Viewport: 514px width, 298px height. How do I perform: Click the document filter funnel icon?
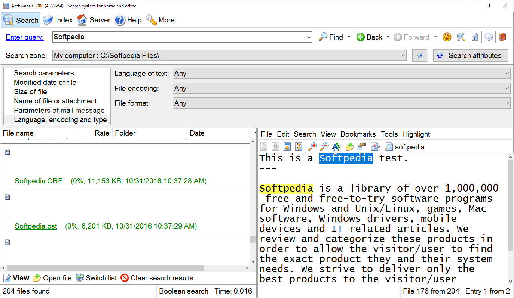[475, 37]
